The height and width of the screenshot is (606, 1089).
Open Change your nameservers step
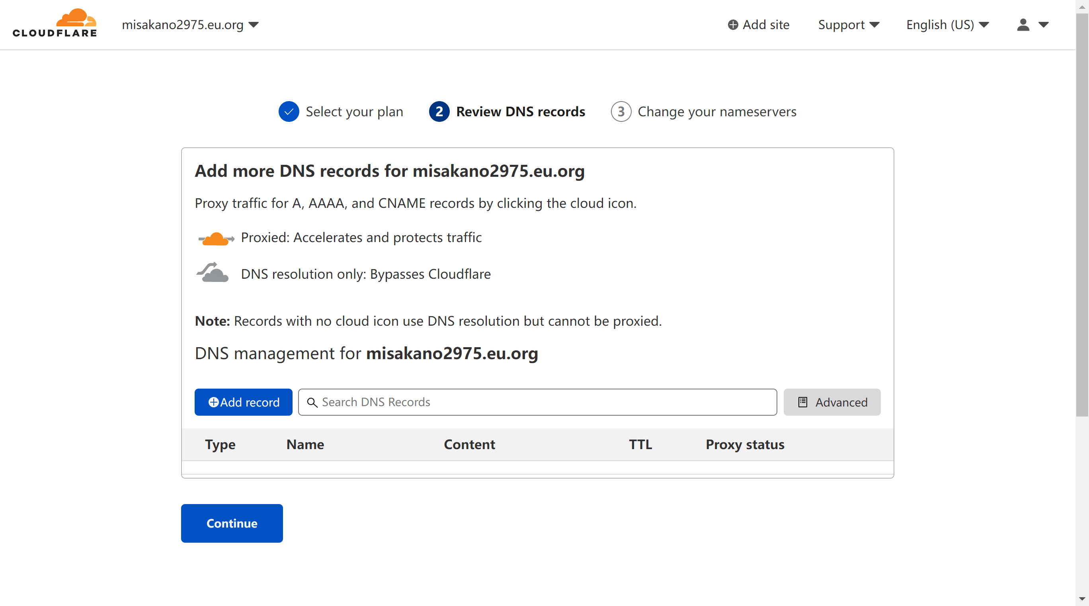pyautogui.click(x=717, y=111)
